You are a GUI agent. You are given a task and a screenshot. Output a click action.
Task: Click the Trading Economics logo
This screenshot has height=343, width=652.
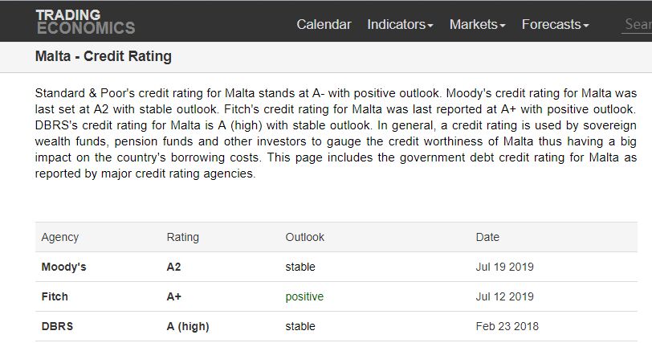[x=85, y=22]
